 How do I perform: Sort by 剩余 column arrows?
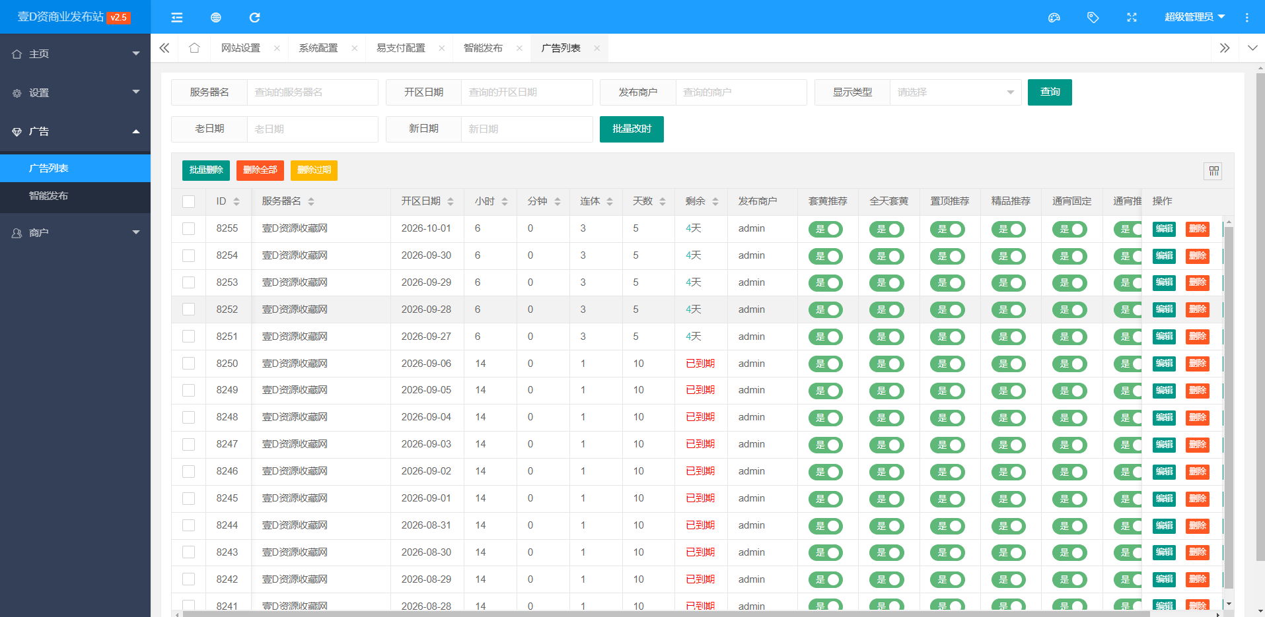point(715,201)
